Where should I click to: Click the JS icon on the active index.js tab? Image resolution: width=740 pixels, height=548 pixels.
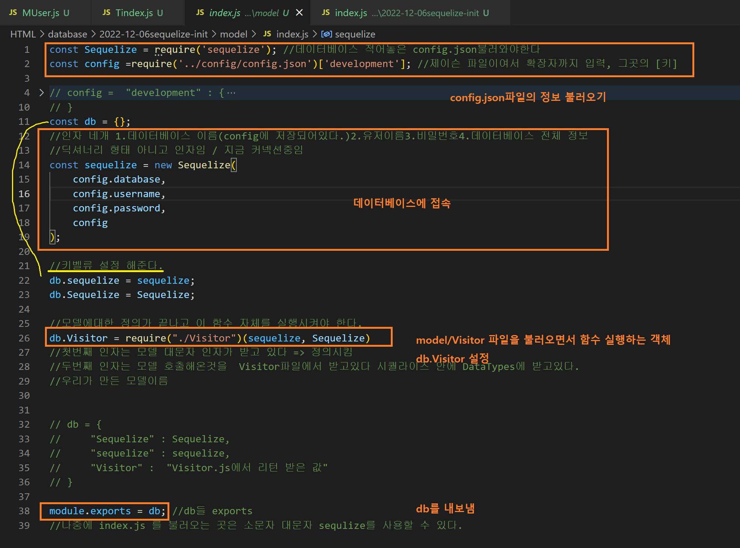(x=200, y=13)
